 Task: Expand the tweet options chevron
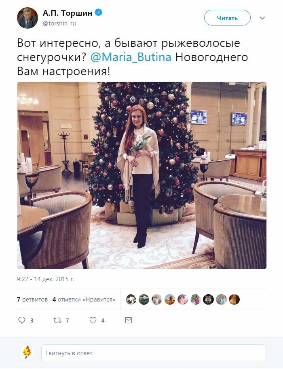(262, 18)
